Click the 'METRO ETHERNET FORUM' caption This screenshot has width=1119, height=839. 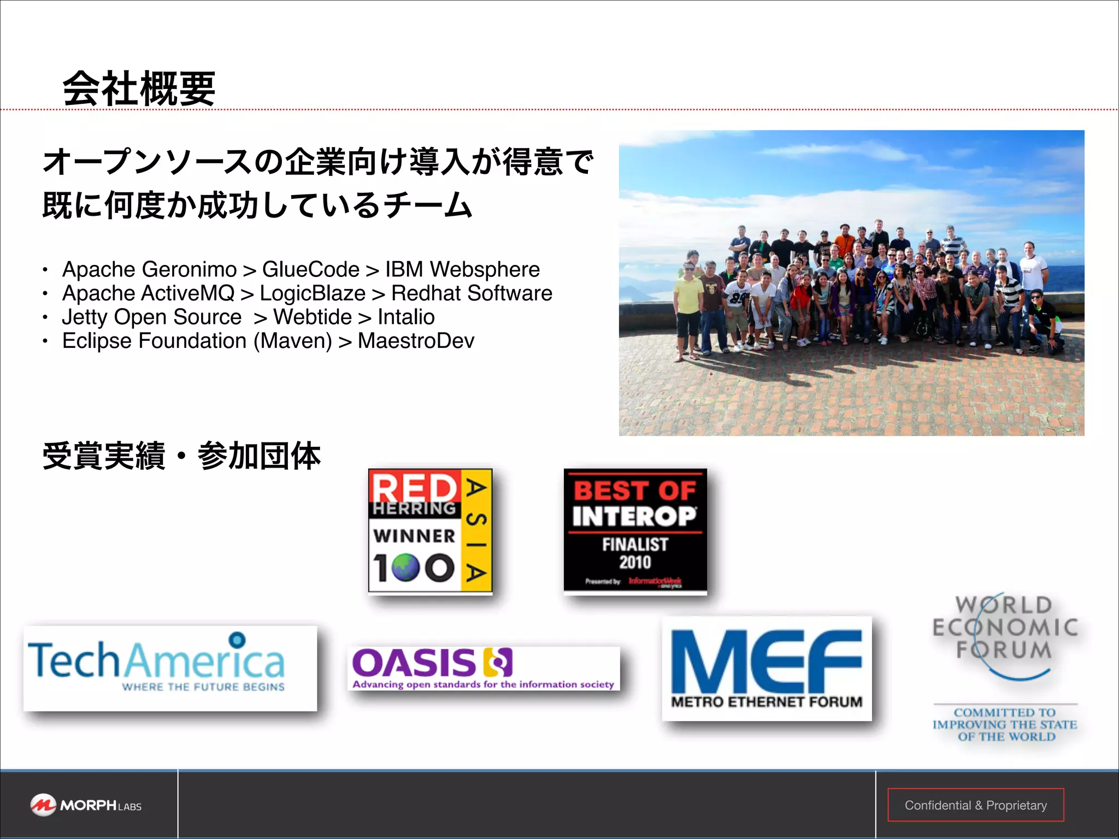click(767, 702)
